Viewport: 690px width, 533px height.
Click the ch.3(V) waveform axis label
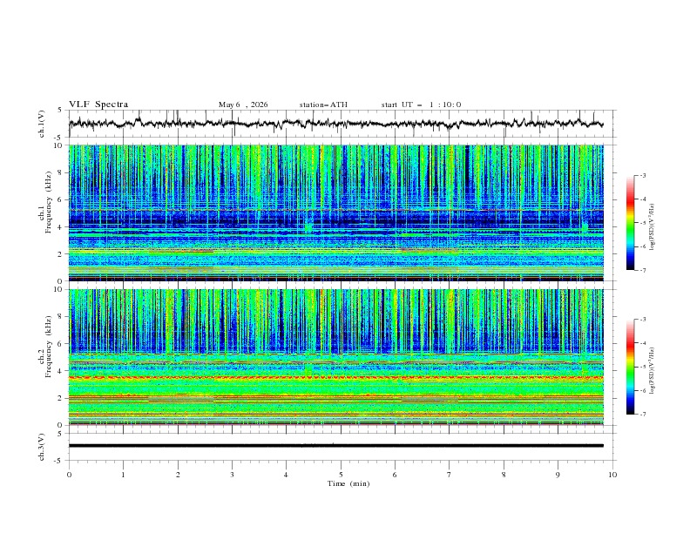click(42, 447)
